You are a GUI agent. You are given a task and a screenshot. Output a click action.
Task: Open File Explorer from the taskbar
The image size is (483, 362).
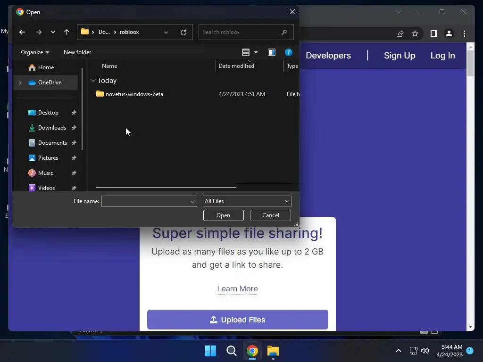click(273, 351)
